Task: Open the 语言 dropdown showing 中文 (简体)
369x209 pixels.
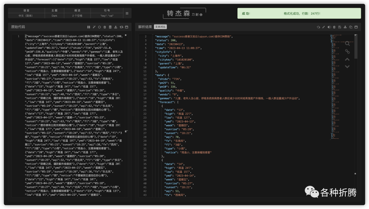Action: pos(26,16)
